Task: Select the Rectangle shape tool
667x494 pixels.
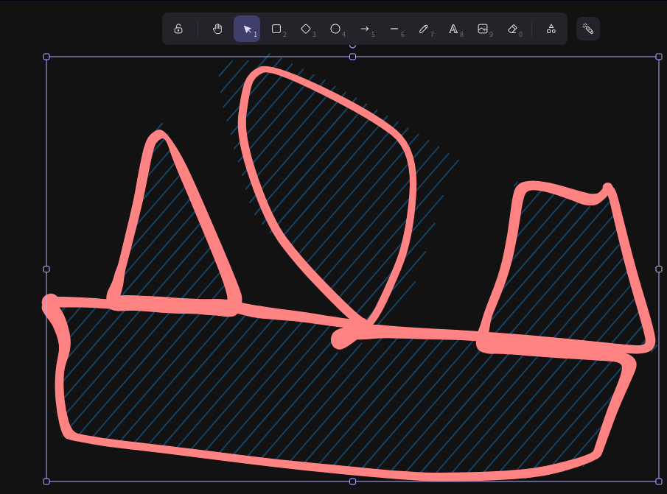Action: [x=276, y=29]
